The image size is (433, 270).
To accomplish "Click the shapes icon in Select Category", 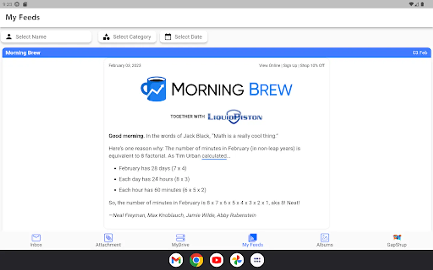I will pos(106,37).
